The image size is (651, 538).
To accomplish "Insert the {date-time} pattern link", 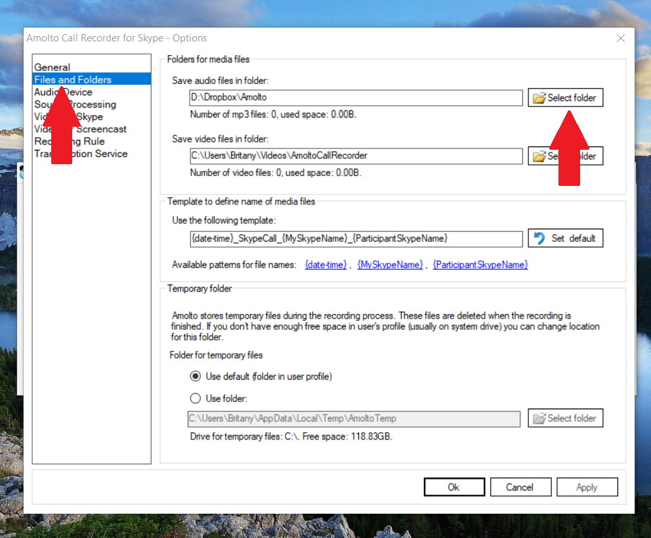I will pos(325,265).
